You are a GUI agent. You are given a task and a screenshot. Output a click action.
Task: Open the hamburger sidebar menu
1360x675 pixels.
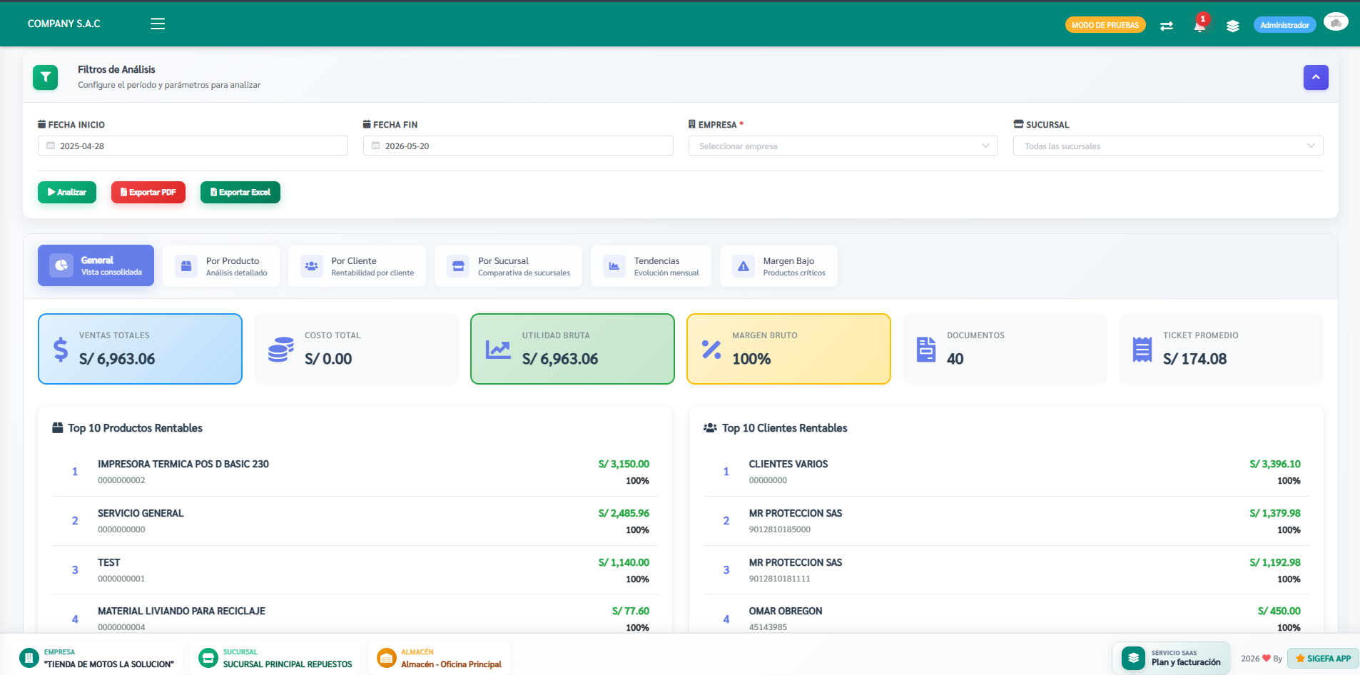pyautogui.click(x=158, y=24)
